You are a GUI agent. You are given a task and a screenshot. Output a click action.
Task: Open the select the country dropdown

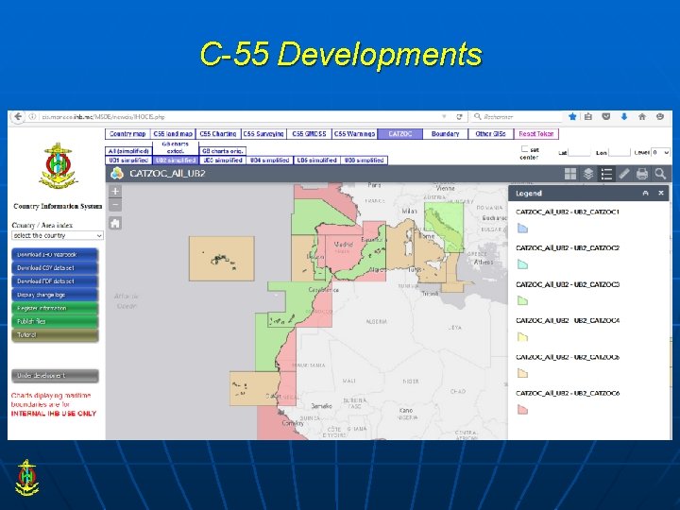tap(58, 235)
